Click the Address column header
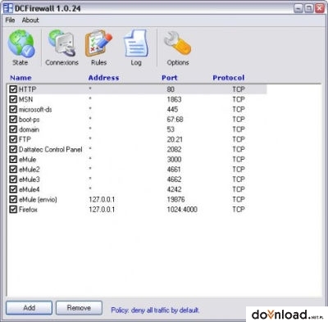The image size is (328, 322). click(103, 78)
